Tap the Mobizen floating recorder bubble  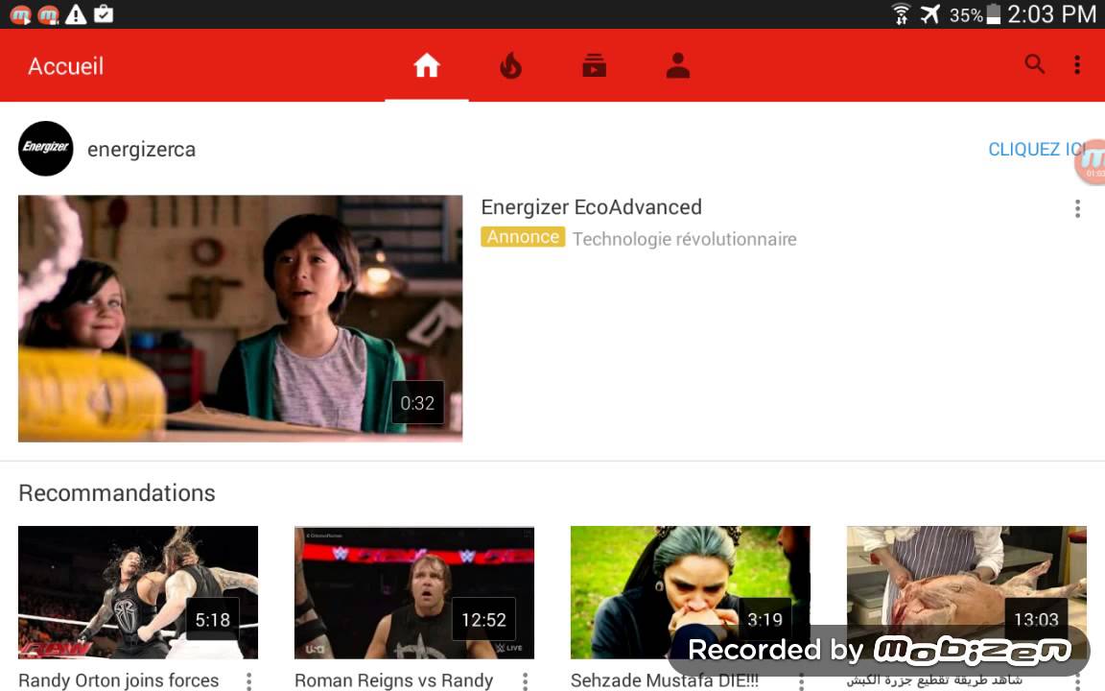[1091, 161]
